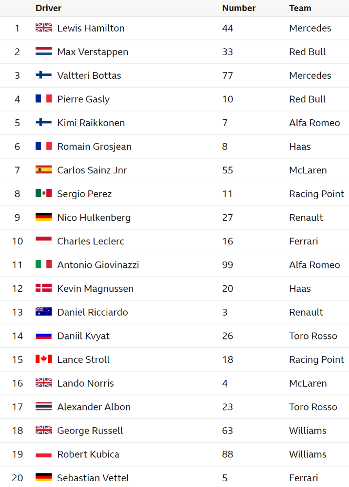Click the Polish flag beside Robert Kubica
This screenshot has height=487, width=349.
click(x=43, y=454)
